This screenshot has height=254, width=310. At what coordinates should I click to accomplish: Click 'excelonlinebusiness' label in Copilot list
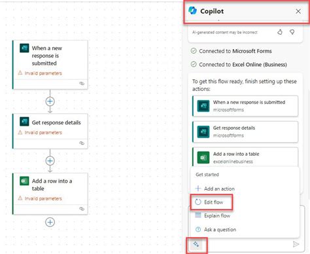pyautogui.click(x=233, y=162)
